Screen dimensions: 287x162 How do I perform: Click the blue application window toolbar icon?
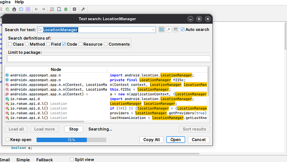21,9
